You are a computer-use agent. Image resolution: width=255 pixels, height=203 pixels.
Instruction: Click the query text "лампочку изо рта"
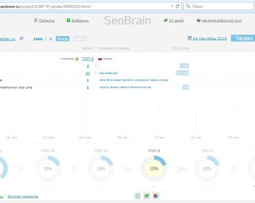[16, 88]
